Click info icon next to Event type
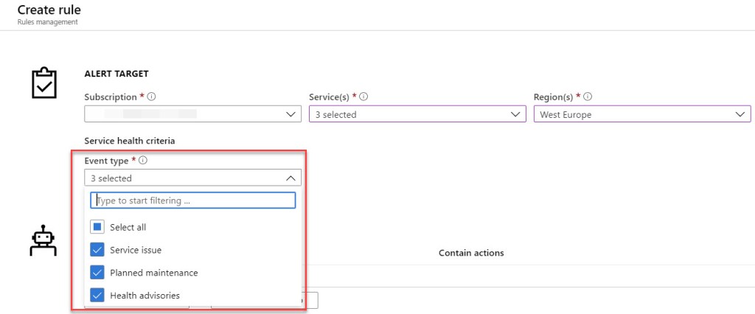Image resolution: width=755 pixels, height=314 pixels. click(143, 161)
